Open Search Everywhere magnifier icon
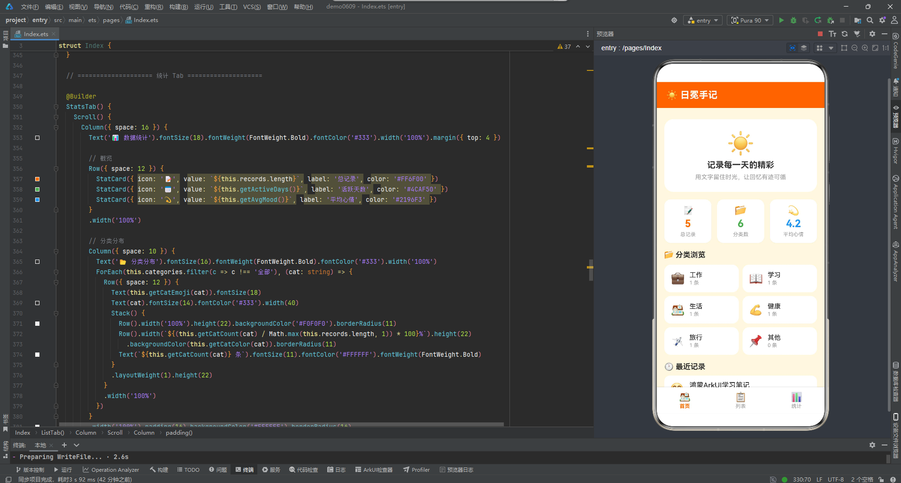This screenshot has height=483, width=901. click(x=870, y=20)
